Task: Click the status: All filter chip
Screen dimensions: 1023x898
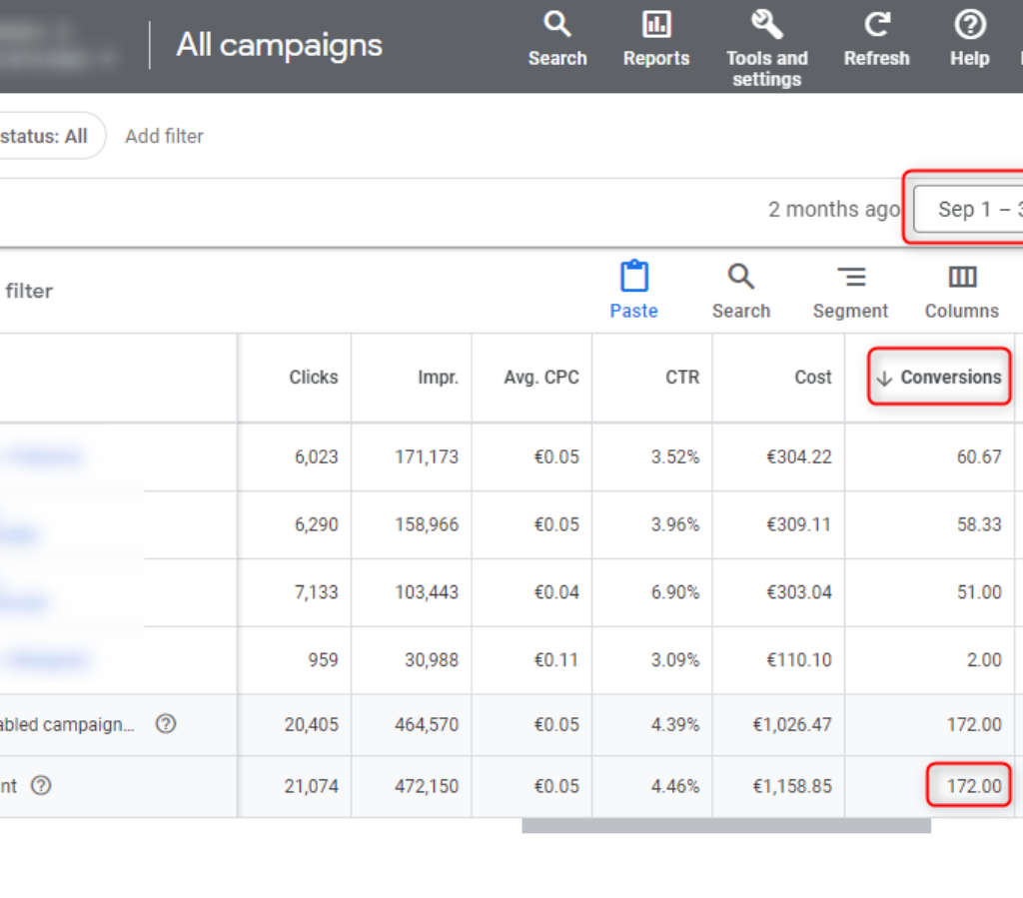Action: (45, 136)
